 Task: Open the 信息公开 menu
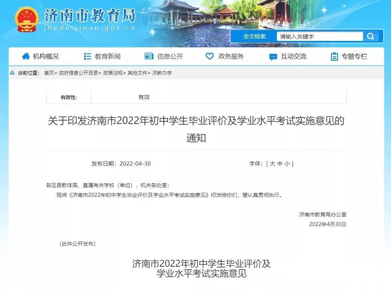coord(170,56)
